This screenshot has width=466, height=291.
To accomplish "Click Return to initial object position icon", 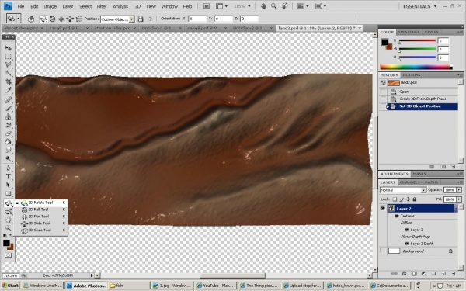I will 31,19.
